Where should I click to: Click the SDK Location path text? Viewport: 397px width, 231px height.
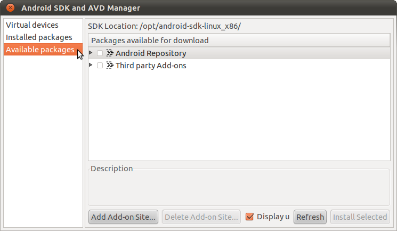click(x=190, y=26)
